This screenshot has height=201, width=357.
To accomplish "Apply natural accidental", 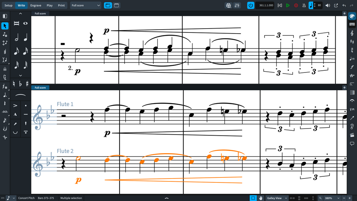I will 14,84.
